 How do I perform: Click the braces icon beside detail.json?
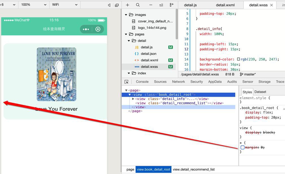pyautogui.click(x=137, y=54)
